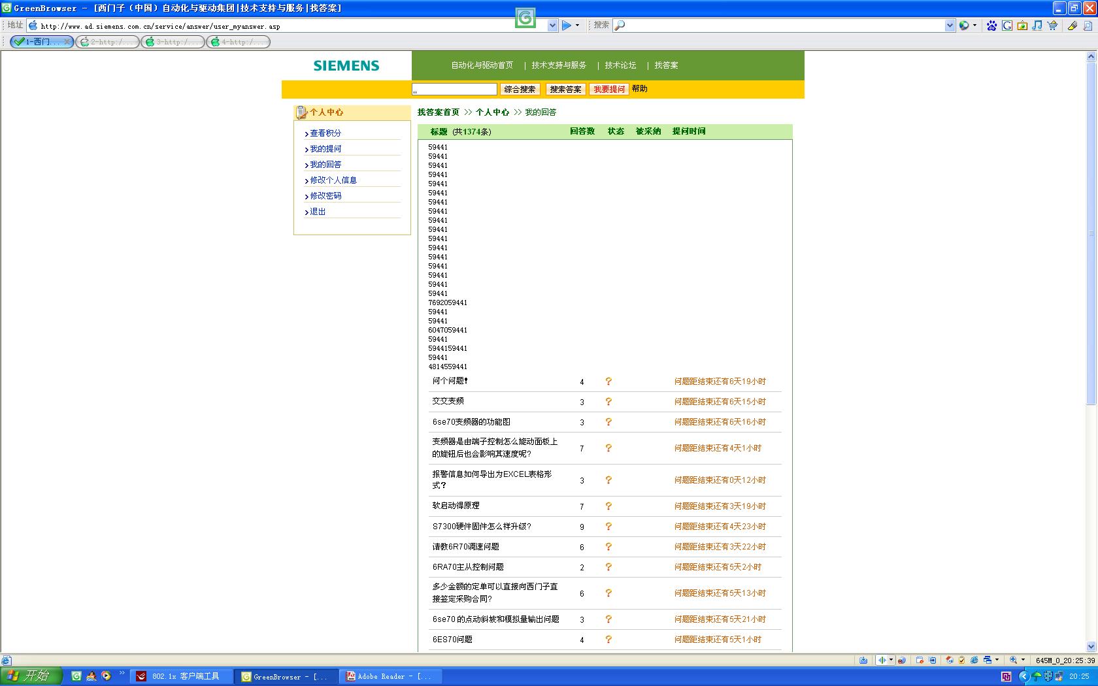1098x686 pixels.
Task: Click 退出 to log out
Action: [318, 212]
